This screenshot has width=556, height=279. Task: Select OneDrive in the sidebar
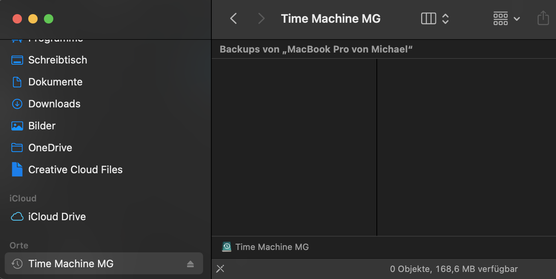coord(50,148)
